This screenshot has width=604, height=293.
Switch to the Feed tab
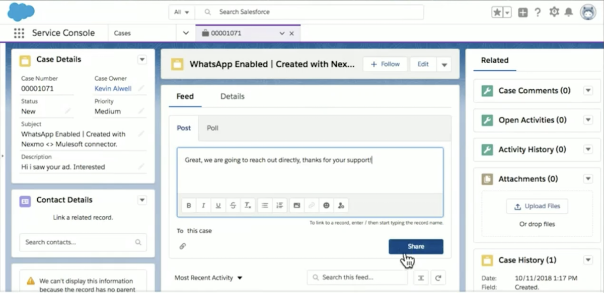click(185, 96)
